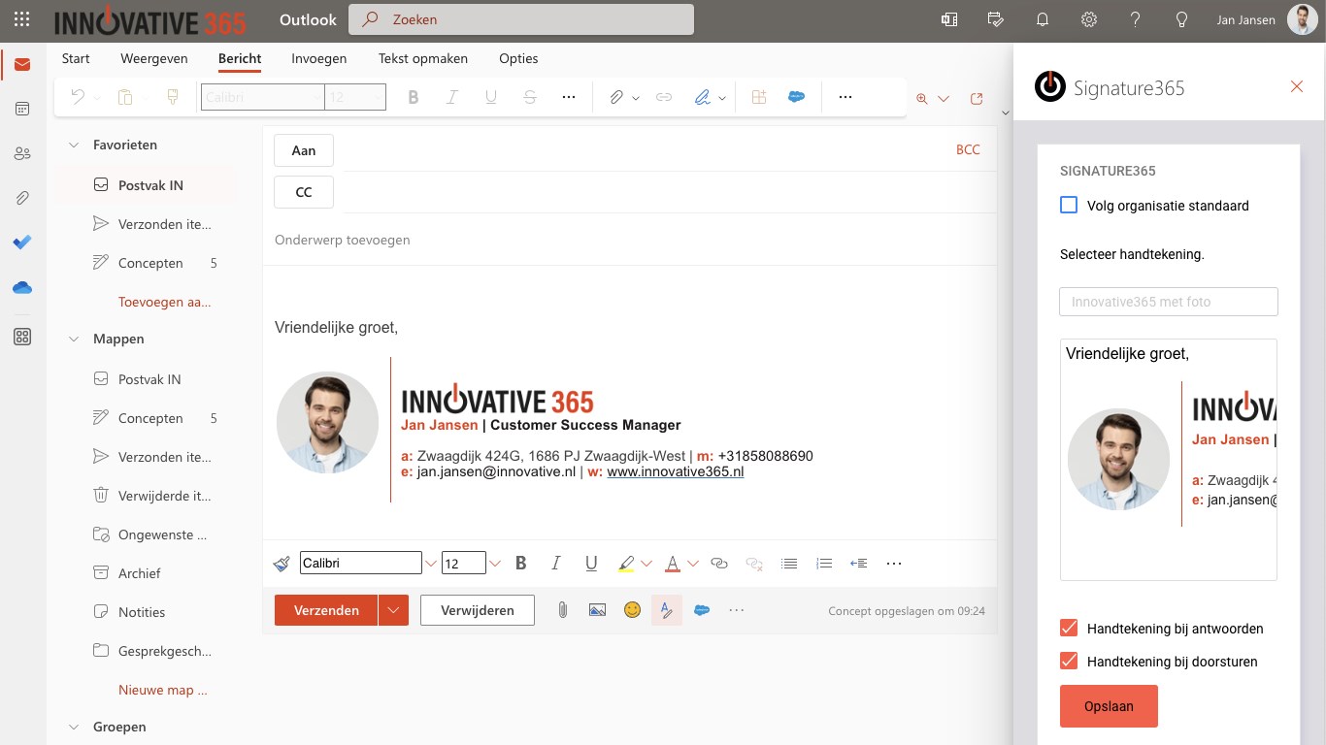This screenshot has height=745, width=1326.
Task: Toggle italic in the toolbar above Verzenden
Action: point(556,564)
